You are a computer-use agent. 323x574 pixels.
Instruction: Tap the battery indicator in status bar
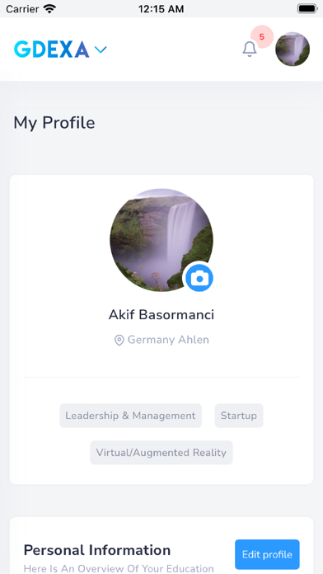click(307, 9)
